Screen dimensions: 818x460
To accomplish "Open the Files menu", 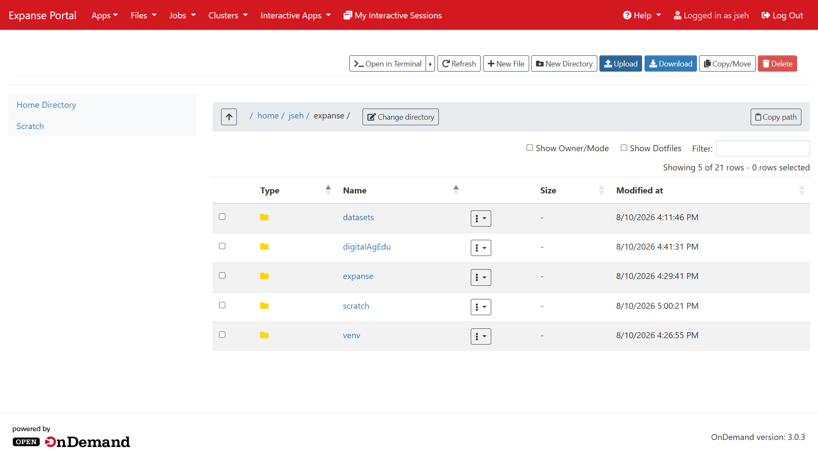I will click(x=144, y=15).
